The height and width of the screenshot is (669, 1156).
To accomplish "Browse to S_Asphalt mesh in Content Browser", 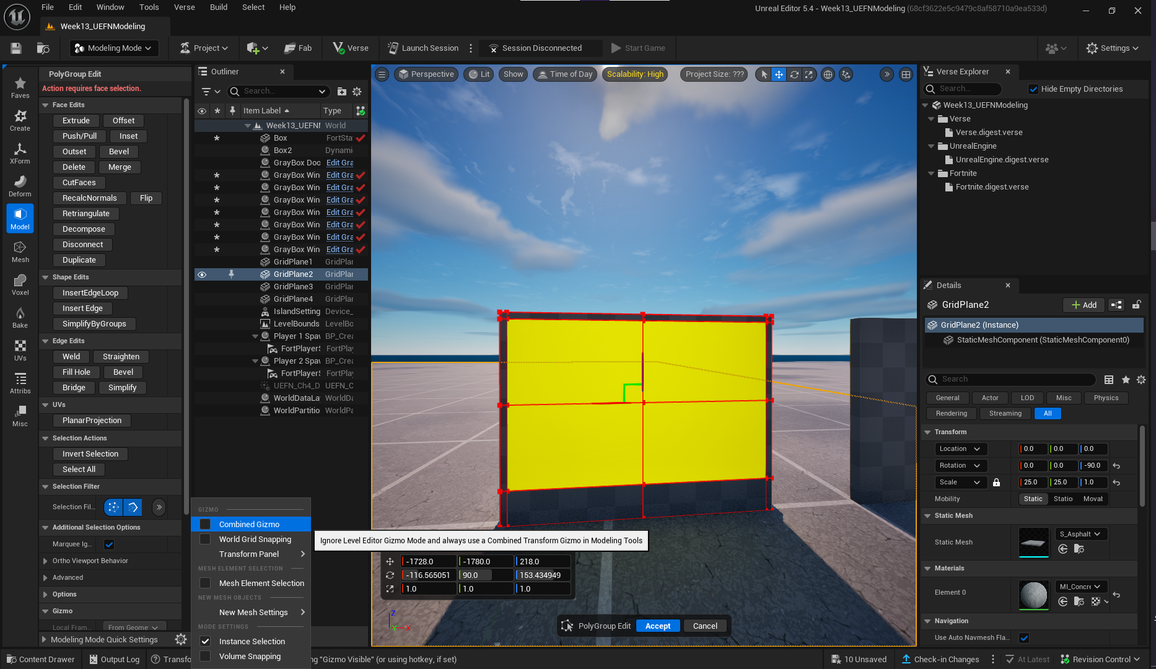I will (x=1079, y=549).
